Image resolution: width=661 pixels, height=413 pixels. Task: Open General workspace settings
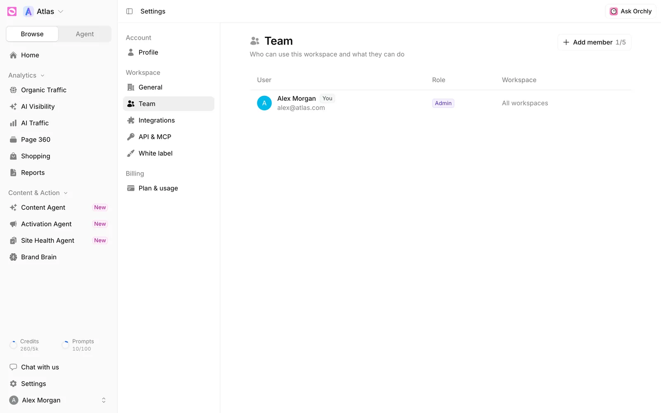click(x=169, y=87)
